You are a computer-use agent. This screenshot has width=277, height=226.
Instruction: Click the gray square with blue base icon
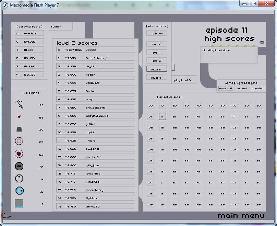19,203
